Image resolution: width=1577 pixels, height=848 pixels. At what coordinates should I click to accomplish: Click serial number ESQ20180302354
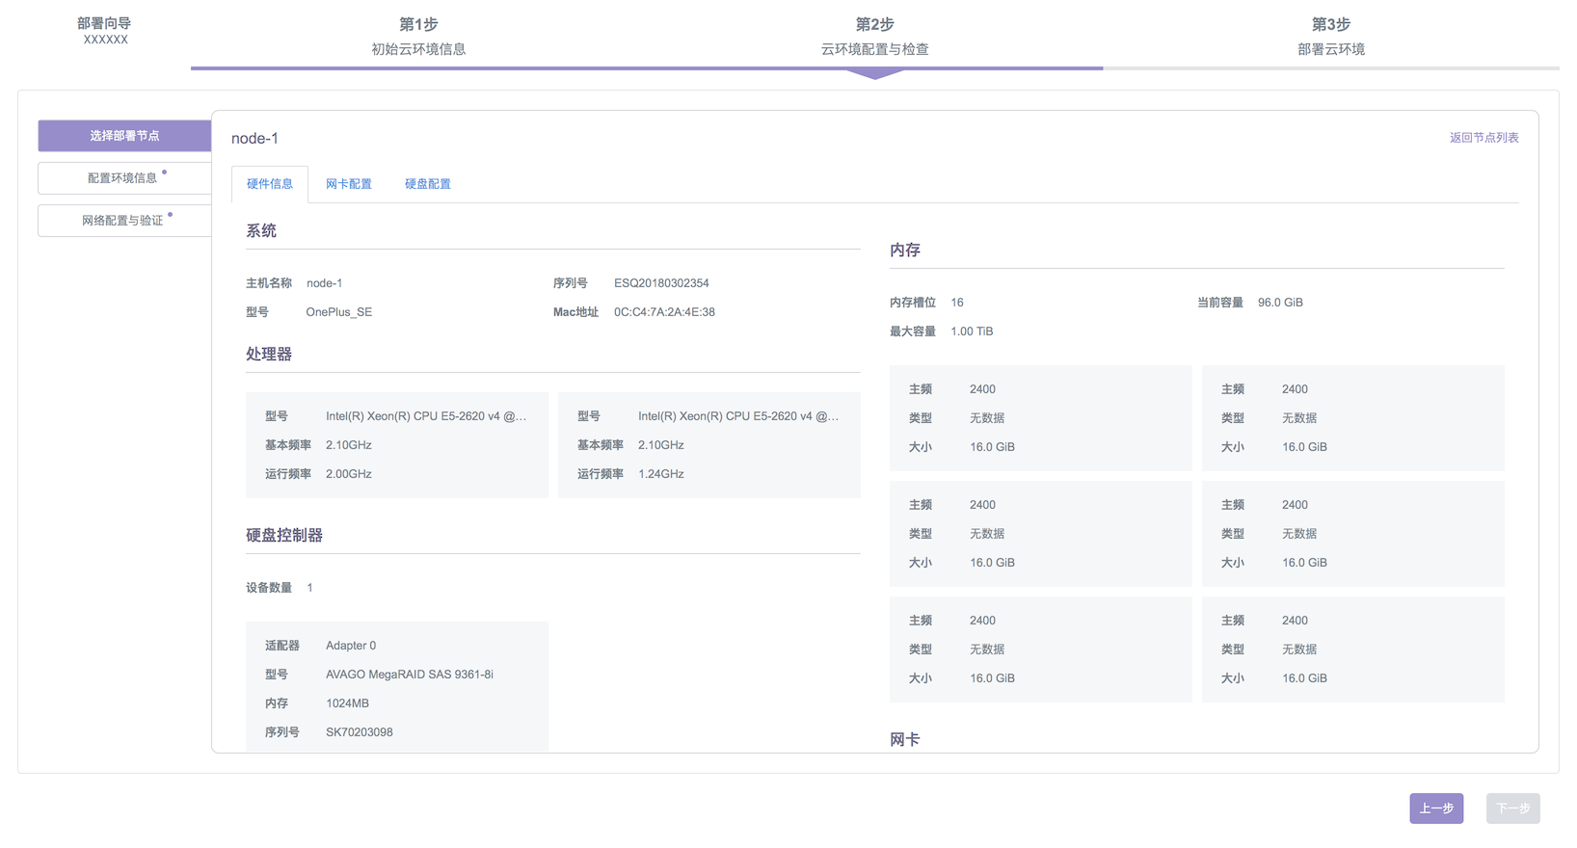tap(661, 283)
